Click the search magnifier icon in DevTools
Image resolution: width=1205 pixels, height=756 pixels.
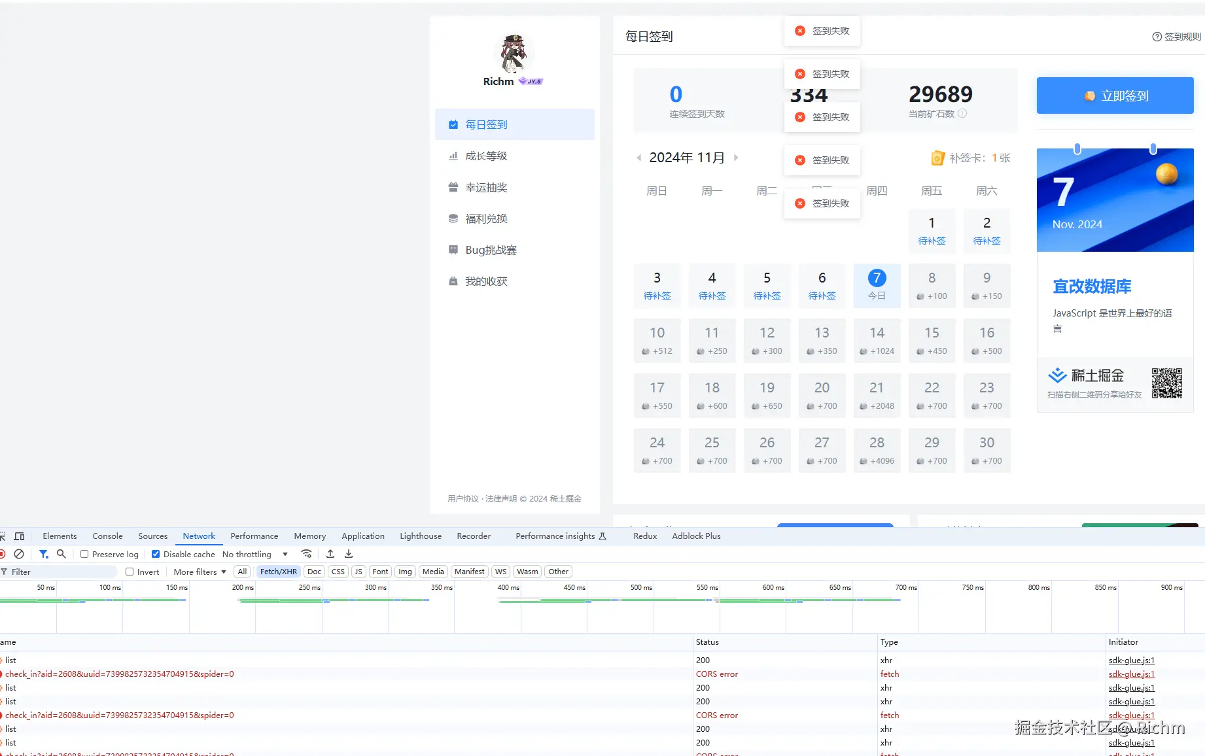[61, 554]
